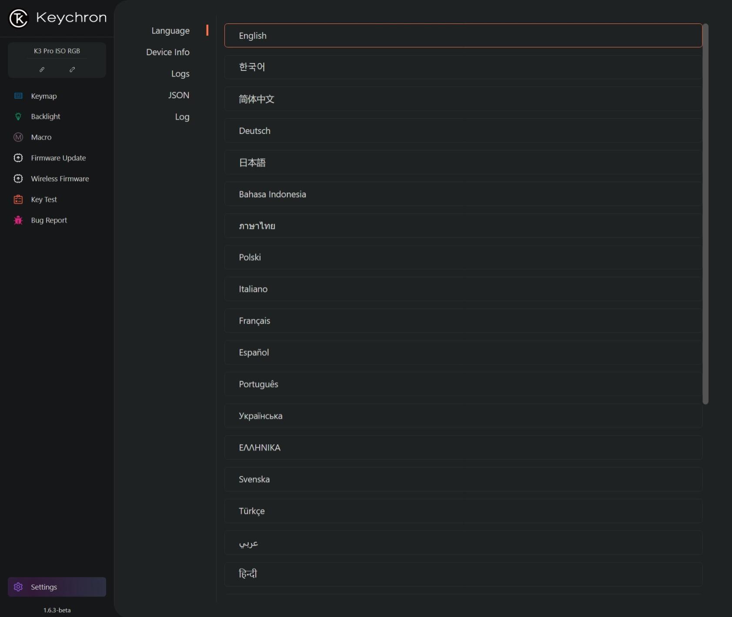
Task: Click the language list vertical scrollbar
Action: (x=705, y=214)
